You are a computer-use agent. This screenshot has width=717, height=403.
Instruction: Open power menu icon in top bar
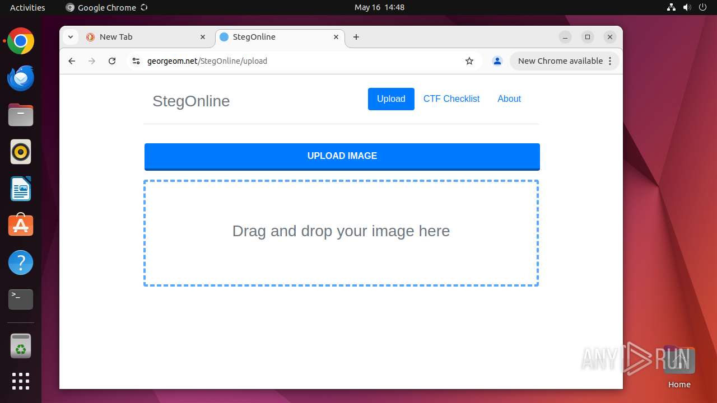click(703, 7)
